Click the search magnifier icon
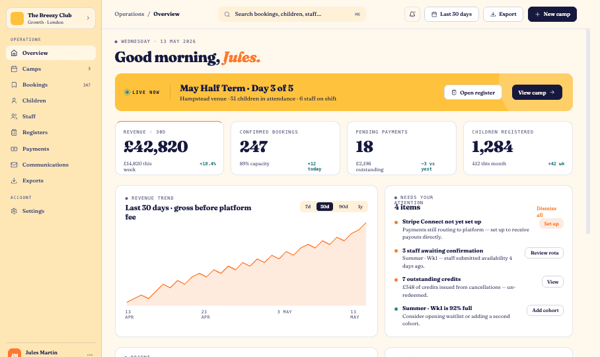 [x=227, y=14]
